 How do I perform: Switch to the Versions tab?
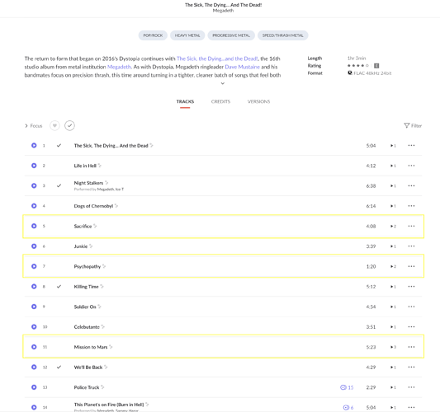258,101
